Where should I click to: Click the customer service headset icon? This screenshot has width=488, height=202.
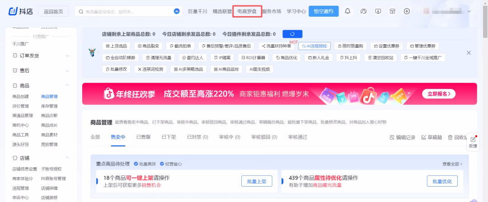tap(363, 11)
